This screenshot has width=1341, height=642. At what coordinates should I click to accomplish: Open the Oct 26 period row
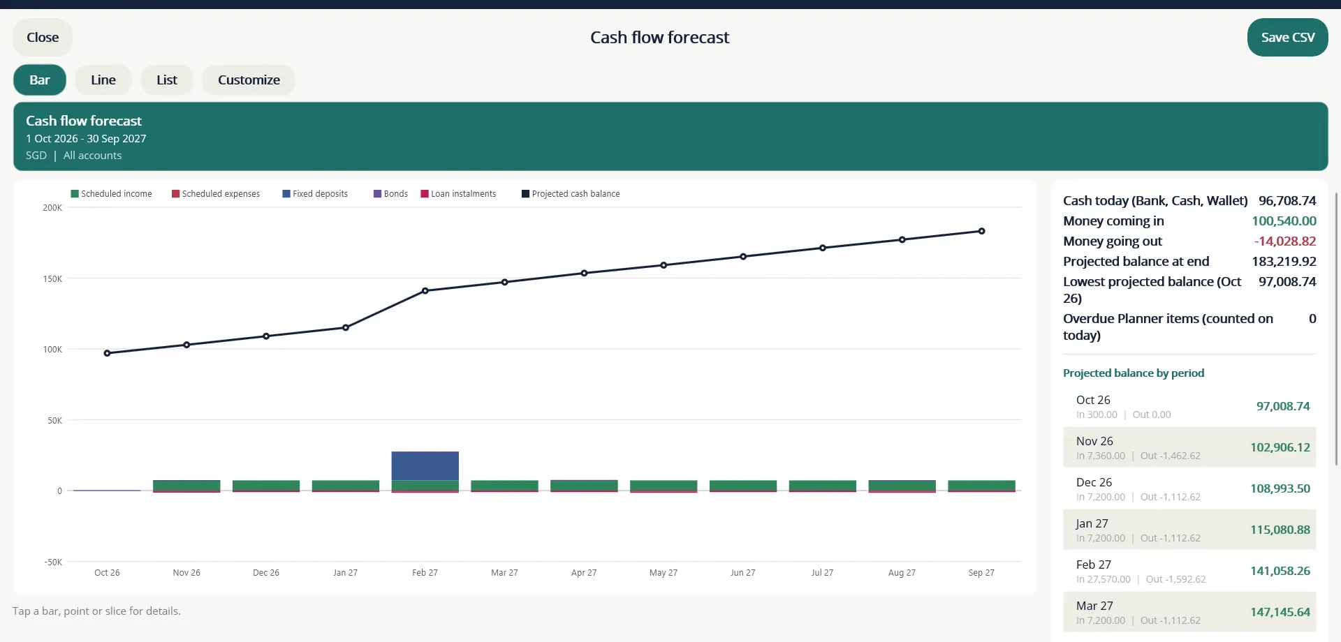1189,406
